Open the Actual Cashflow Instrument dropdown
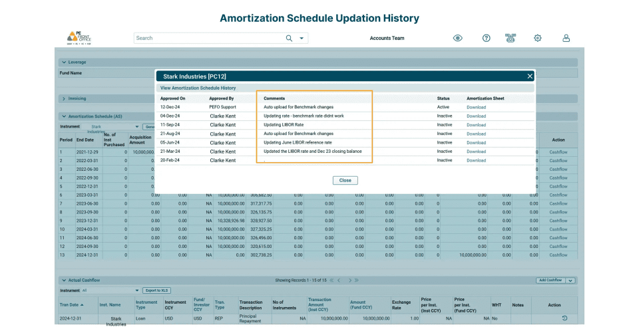The height and width of the screenshot is (335, 639). tap(110, 290)
